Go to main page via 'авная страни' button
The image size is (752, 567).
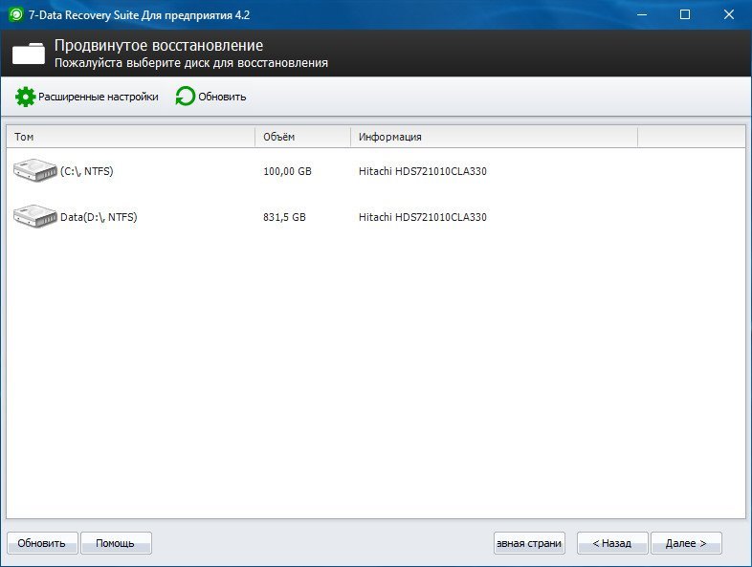(529, 543)
